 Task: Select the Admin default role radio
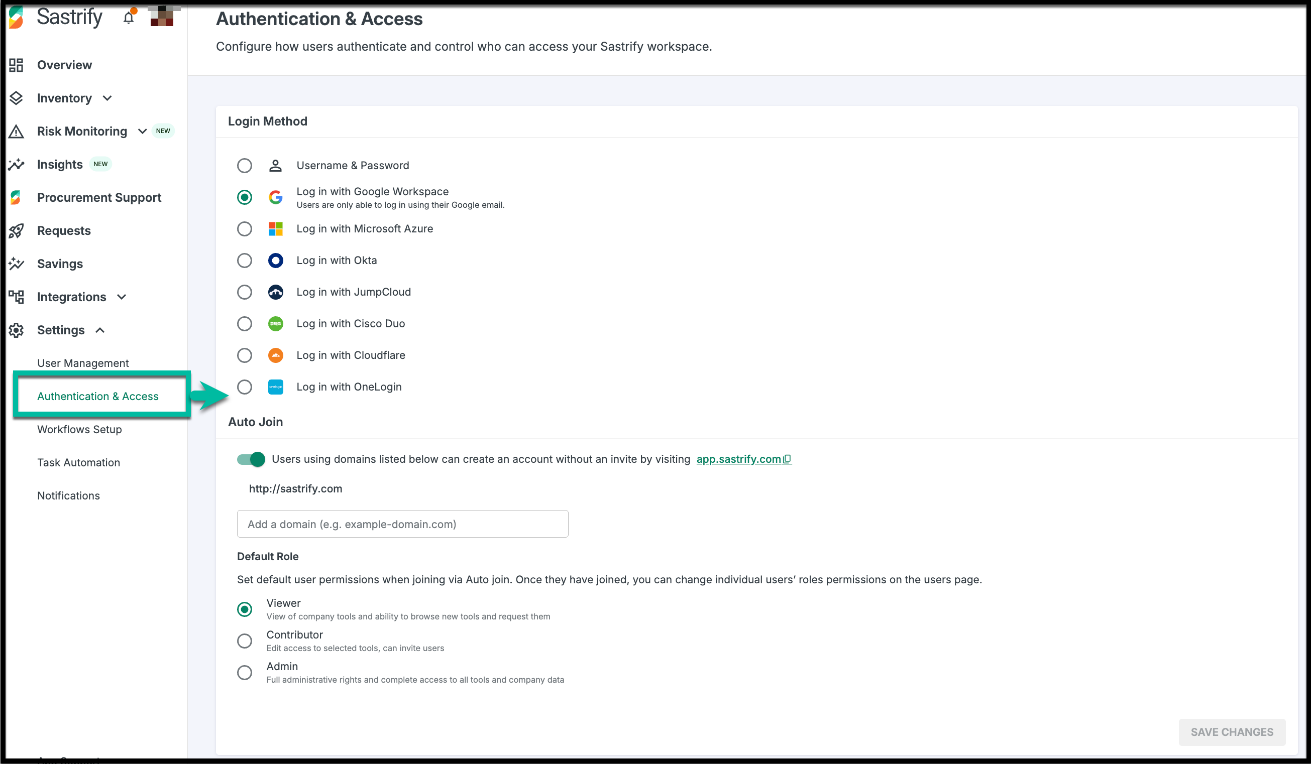point(245,673)
